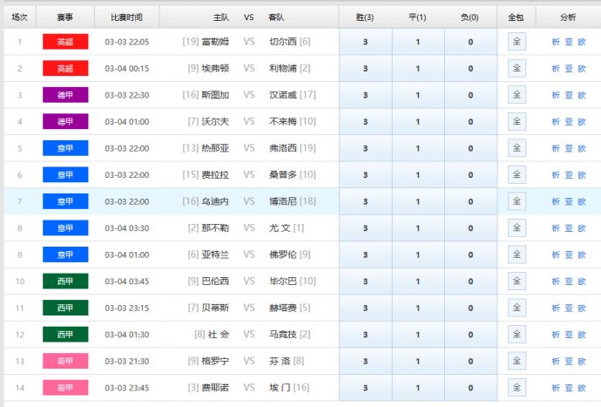Image resolution: width=601 pixels, height=407 pixels.
Task: Select loss (0) for 社会 vs 马竞技
Action: (470, 335)
